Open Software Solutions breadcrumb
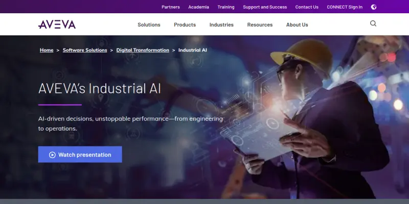The image size is (409, 204). click(85, 50)
